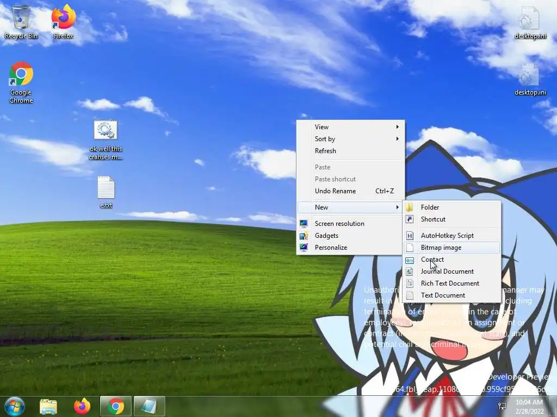Screen dimensions: 557x417
Task: Open the Recycle Bin desktop icon
Action: click(x=21, y=22)
